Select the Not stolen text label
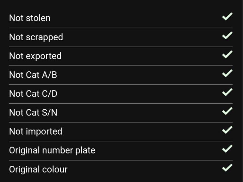The height and width of the screenshot is (182, 243). tap(30, 18)
